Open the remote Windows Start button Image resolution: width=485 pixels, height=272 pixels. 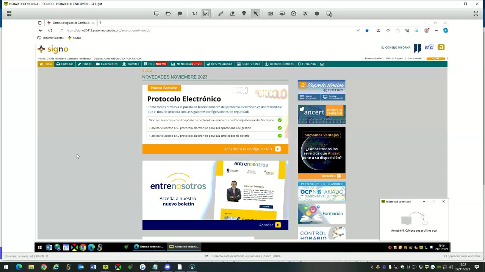(39, 247)
